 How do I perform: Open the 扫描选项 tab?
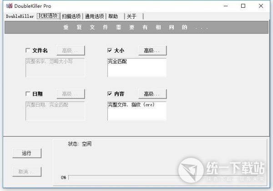click(71, 16)
